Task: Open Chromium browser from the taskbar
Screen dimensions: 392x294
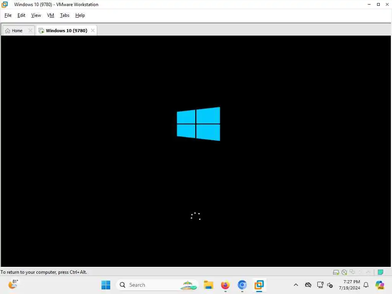Action: pyautogui.click(x=242, y=285)
